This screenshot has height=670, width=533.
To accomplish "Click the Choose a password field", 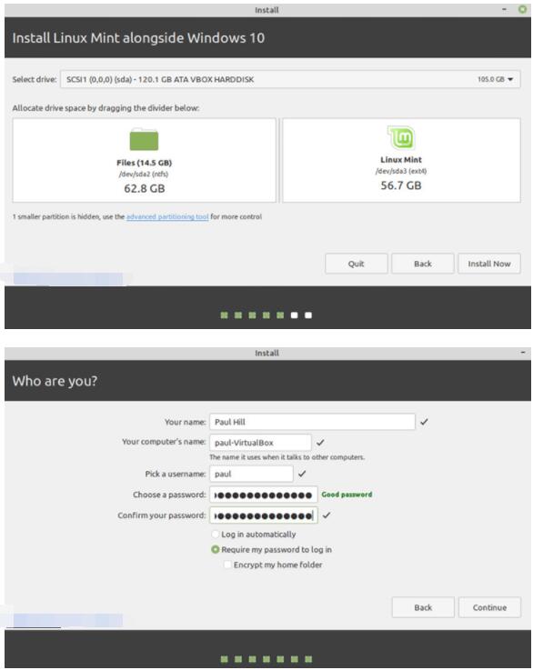I will coord(263,495).
